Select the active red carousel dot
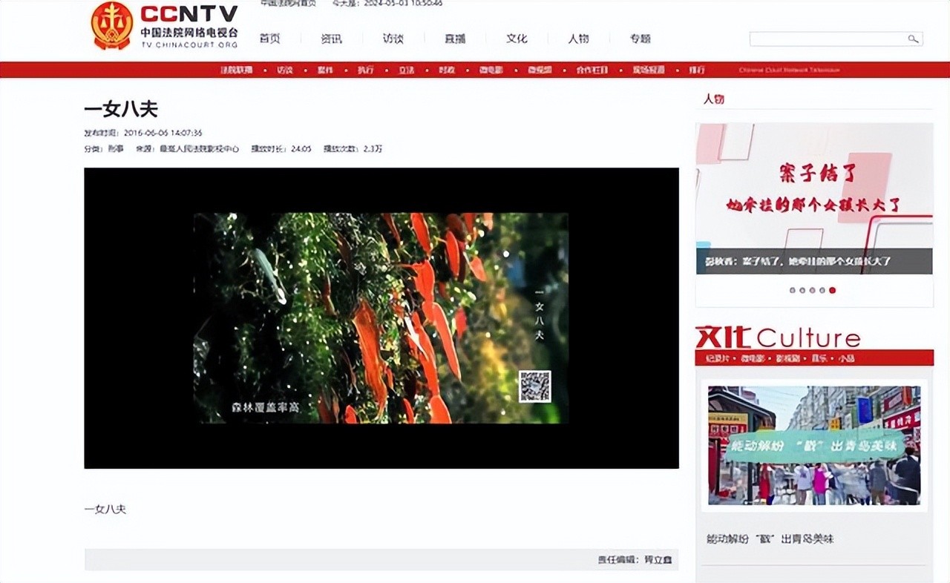This screenshot has height=583, width=950. click(833, 290)
